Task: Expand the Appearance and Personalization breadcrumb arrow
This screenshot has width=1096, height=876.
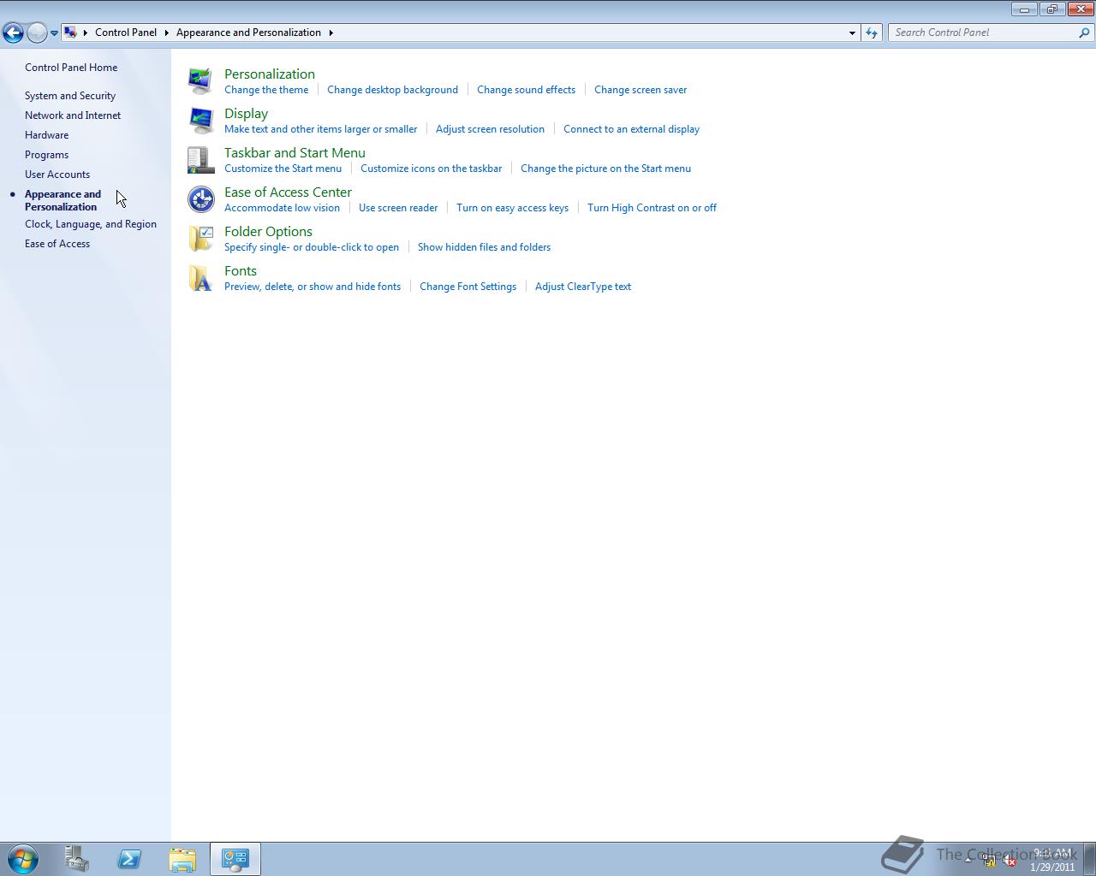Action: tap(330, 33)
